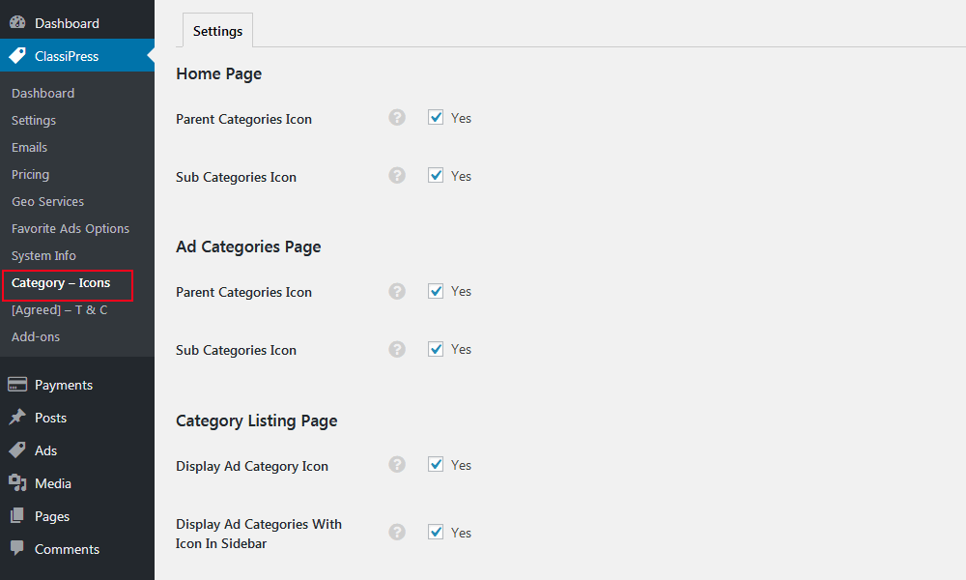
Task: Disable Display Ad Categories With Icon In Sidebar
Action: (436, 532)
